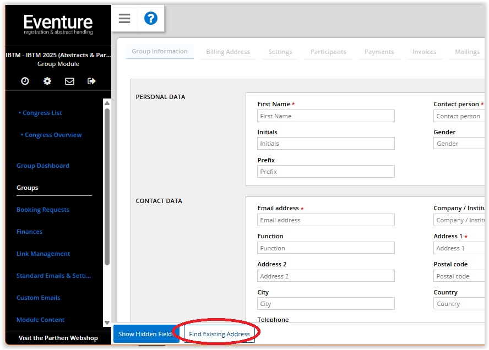
Task: Open the Country dropdown
Action: click(x=459, y=304)
